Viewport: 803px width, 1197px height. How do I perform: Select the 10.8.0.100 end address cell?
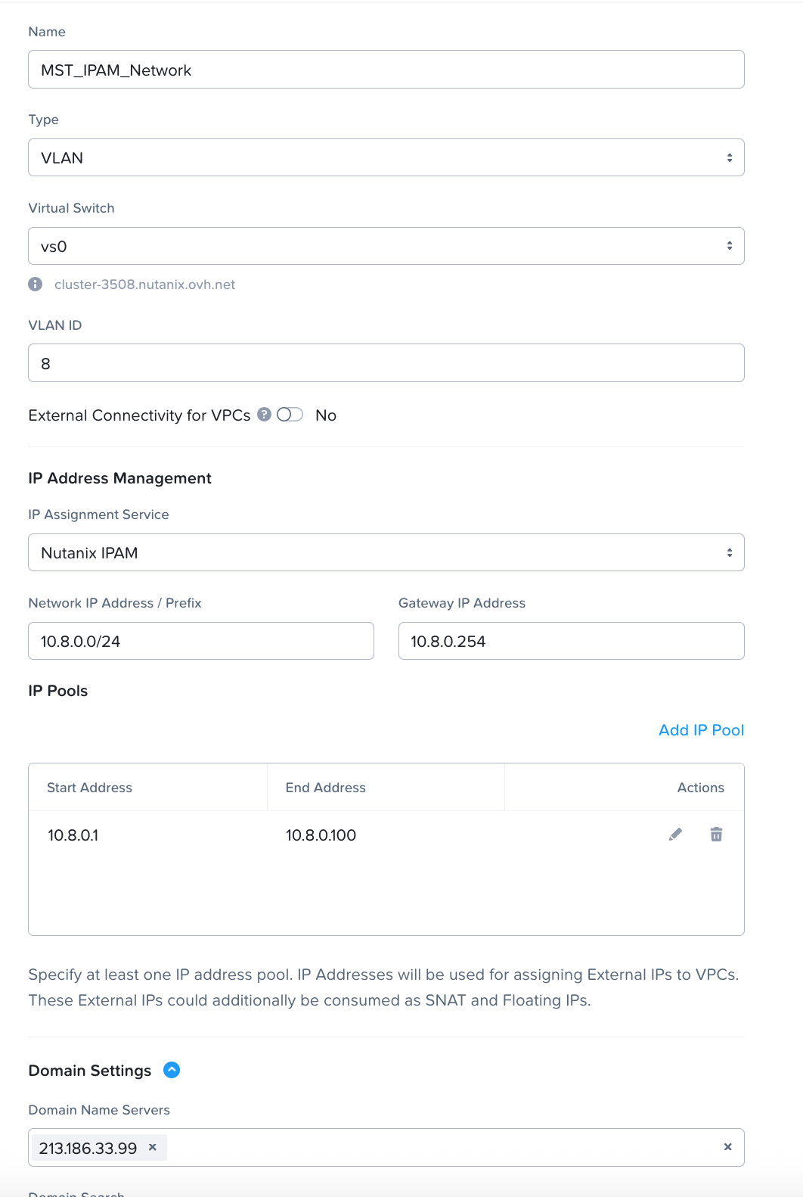point(321,835)
